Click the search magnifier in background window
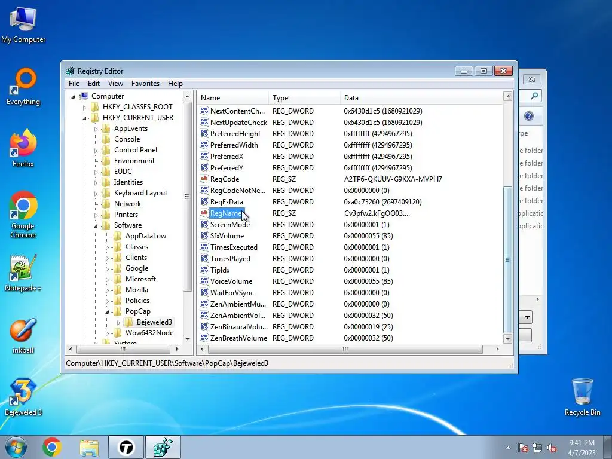 tap(534, 96)
